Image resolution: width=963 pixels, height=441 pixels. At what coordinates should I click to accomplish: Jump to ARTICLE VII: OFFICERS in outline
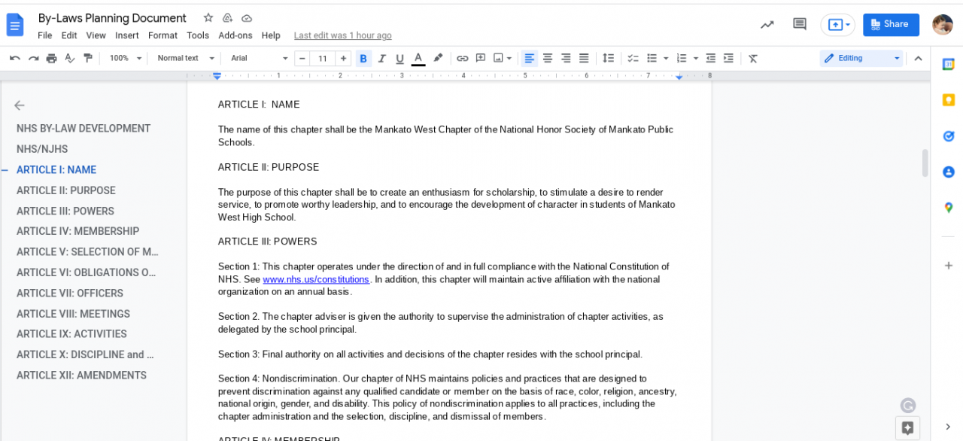(70, 293)
